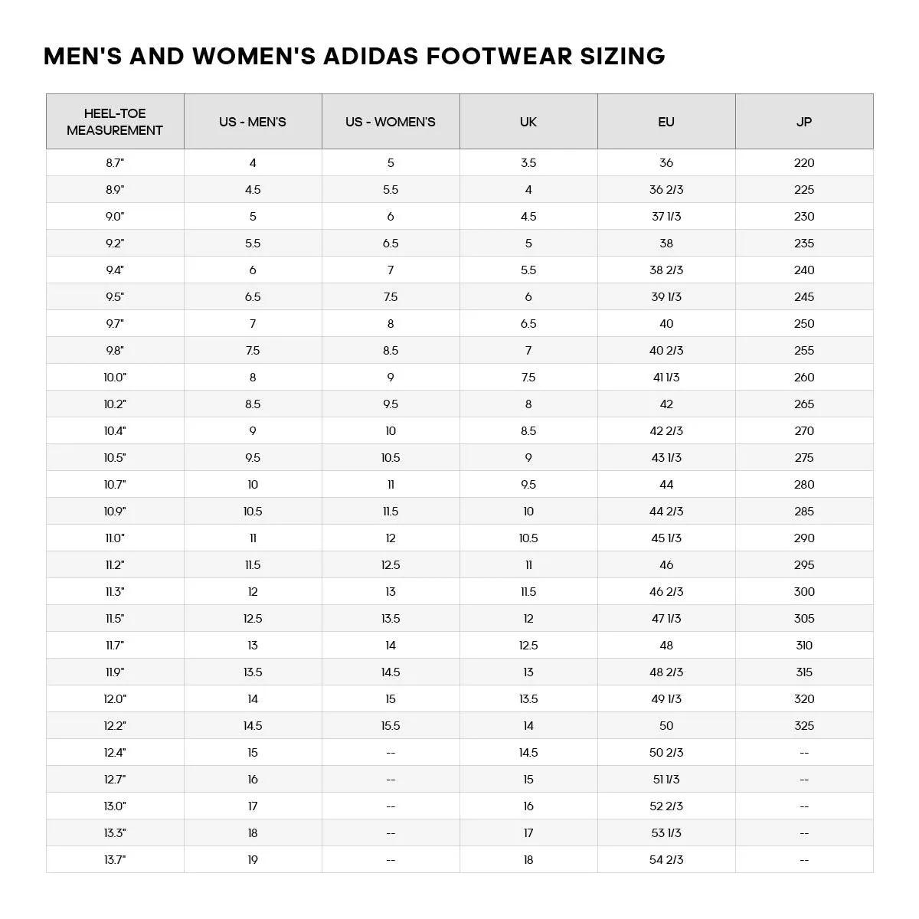919x919 pixels.
Task: Select the EU size 42 2/3 cell
Action: (666, 431)
